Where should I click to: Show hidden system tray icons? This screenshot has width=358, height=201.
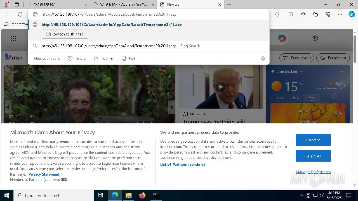tap(302, 195)
